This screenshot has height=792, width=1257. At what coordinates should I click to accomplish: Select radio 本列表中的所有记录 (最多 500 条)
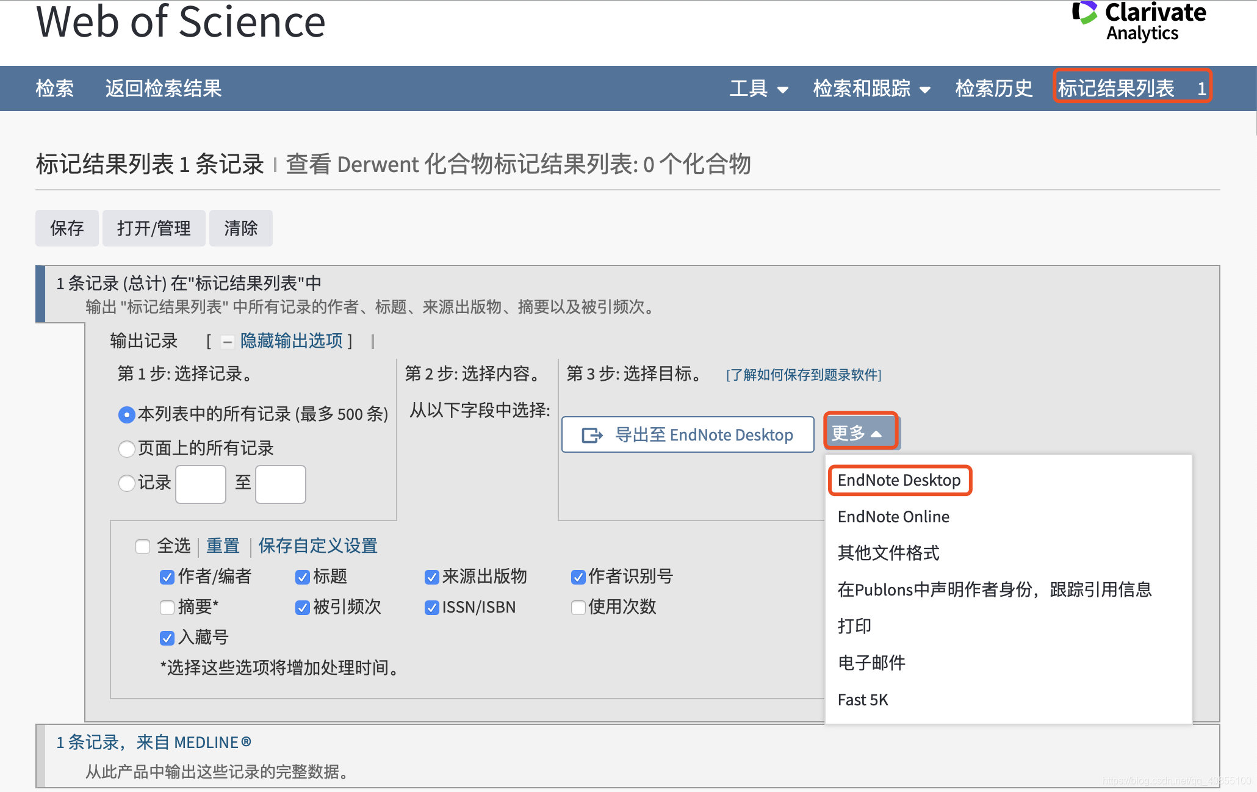(x=126, y=415)
